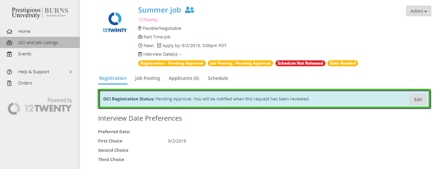This screenshot has height=169, width=436.
Task: Click the Prestigious University Burns logo
Action: click(40, 13)
